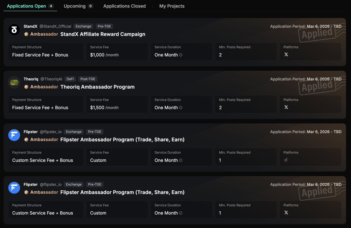Go to My Projects tab
The width and height of the screenshot is (351, 228).
click(x=172, y=6)
